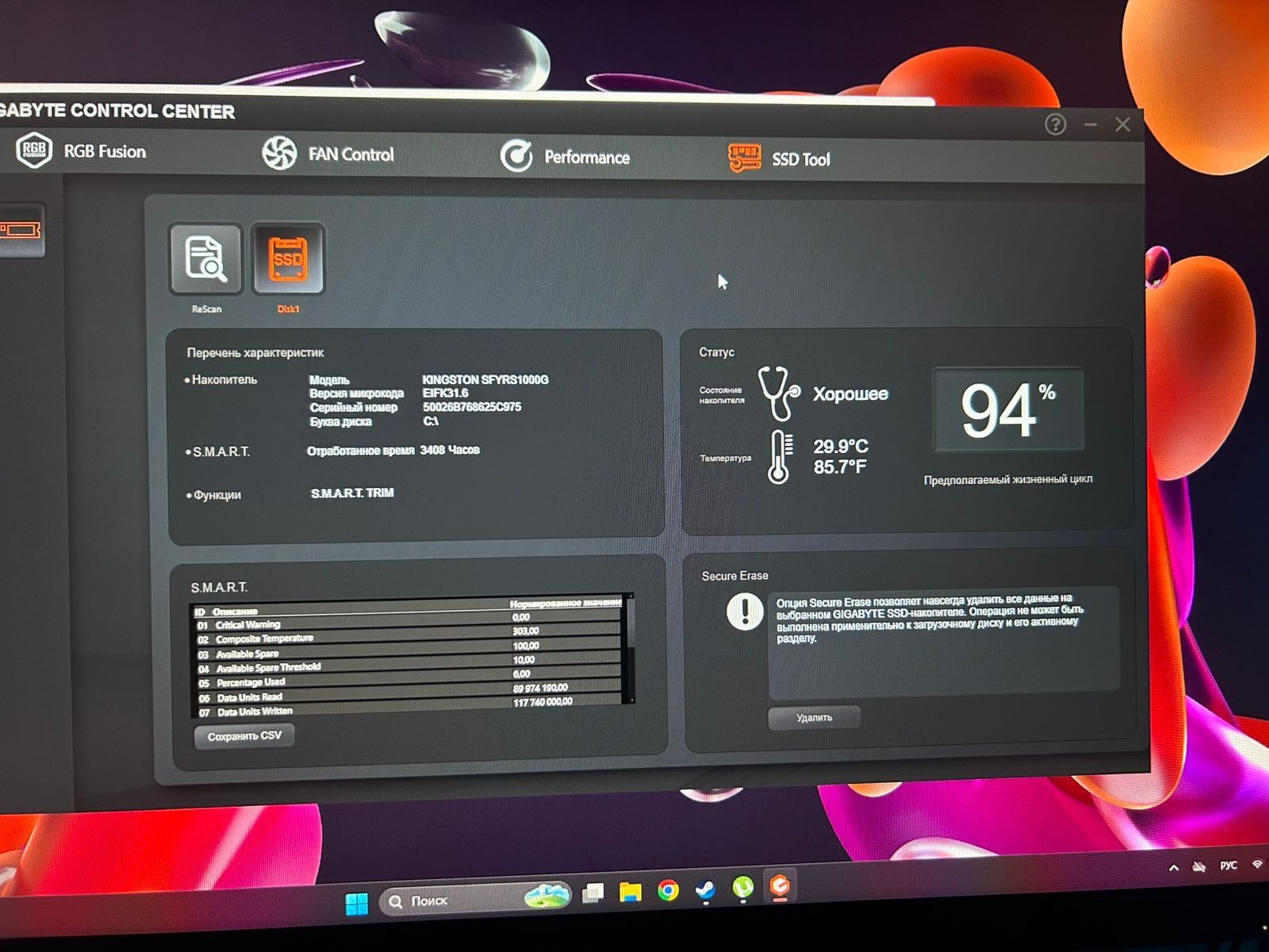Click the cloud sync tray icon

(x=1200, y=867)
